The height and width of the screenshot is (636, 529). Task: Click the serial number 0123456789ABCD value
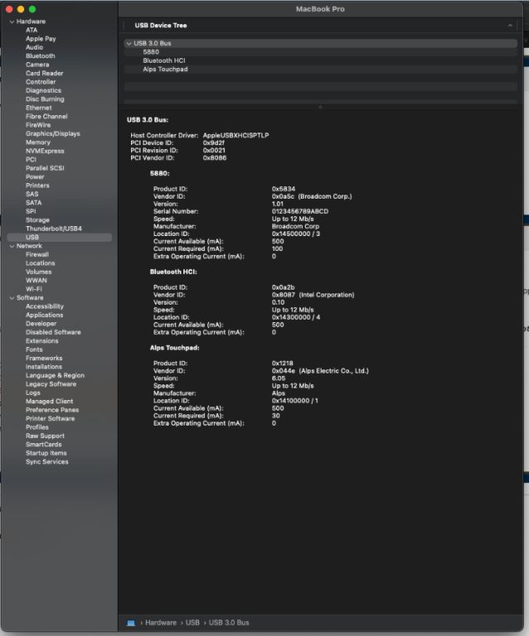300,211
